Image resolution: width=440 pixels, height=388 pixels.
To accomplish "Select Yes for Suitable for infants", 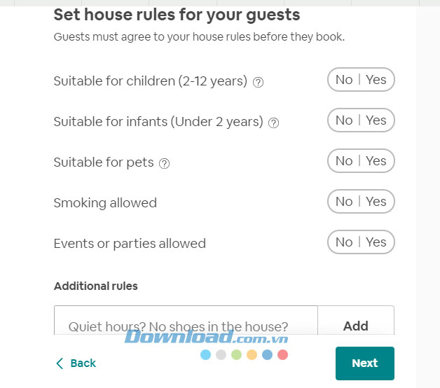I will click(x=376, y=120).
